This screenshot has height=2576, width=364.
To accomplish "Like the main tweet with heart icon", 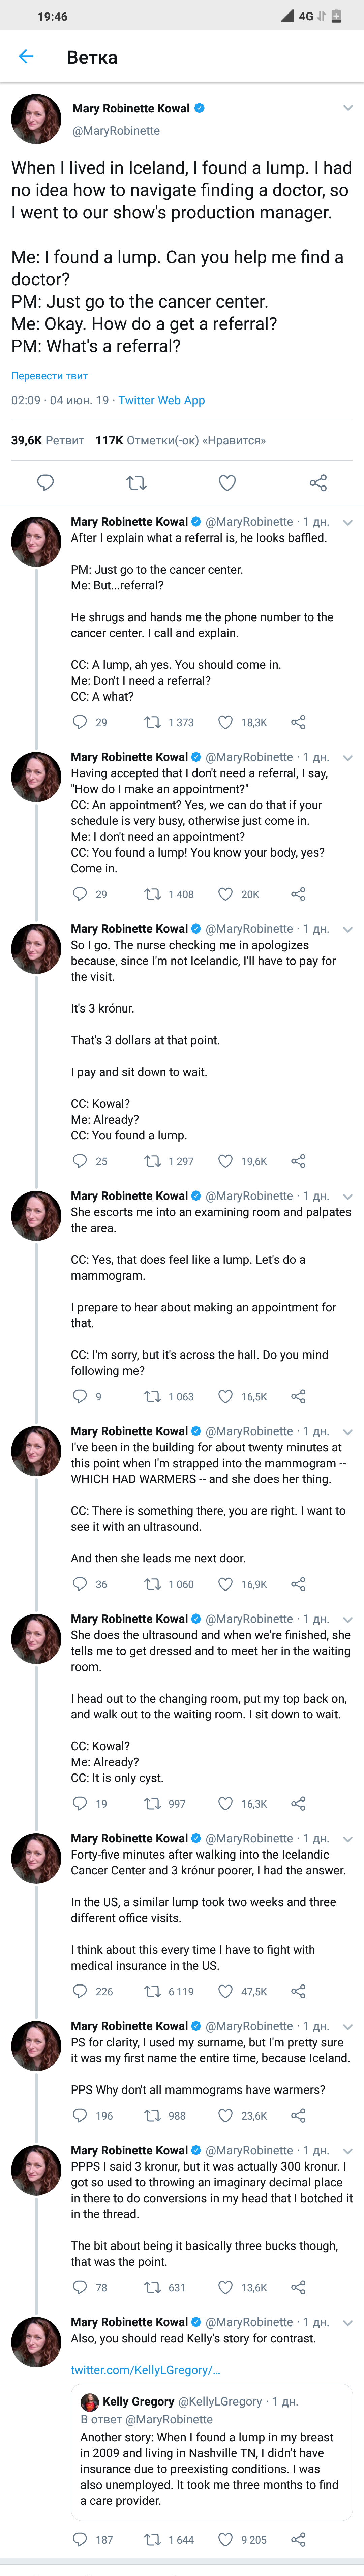I will (227, 483).
